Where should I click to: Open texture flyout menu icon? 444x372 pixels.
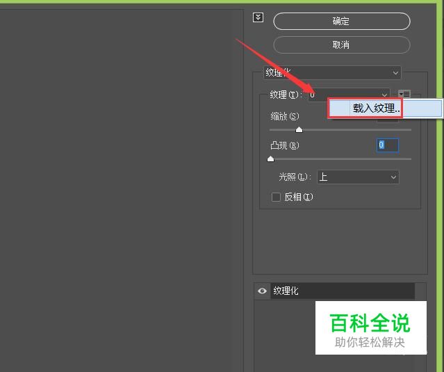pyautogui.click(x=404, y=94)
